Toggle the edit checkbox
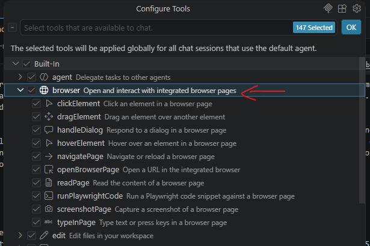This screenshot has width=370, height=246. pyautogui.click(x=31, y=235)
